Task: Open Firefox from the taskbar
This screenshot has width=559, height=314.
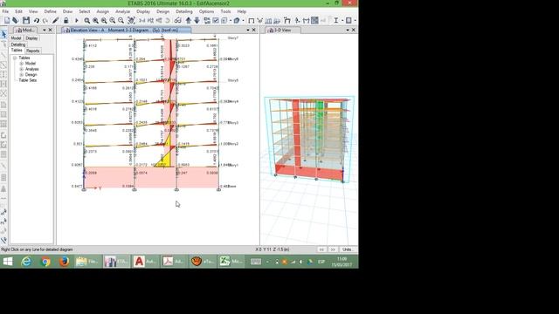Action: pos(64,262)
